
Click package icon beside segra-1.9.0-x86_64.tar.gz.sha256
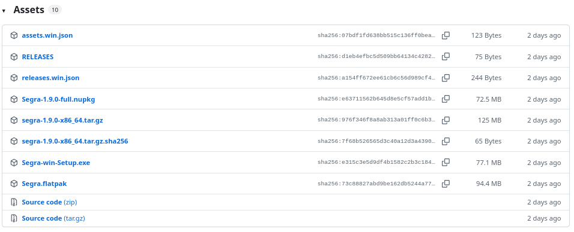[x=14, y=141]
